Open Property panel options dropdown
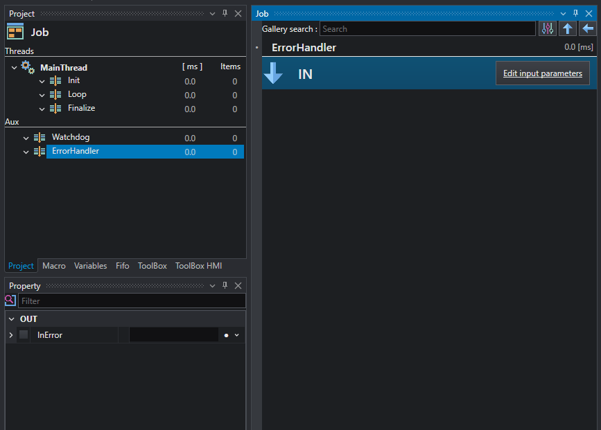Screen dimensions: 601x430 click(212, 286)
